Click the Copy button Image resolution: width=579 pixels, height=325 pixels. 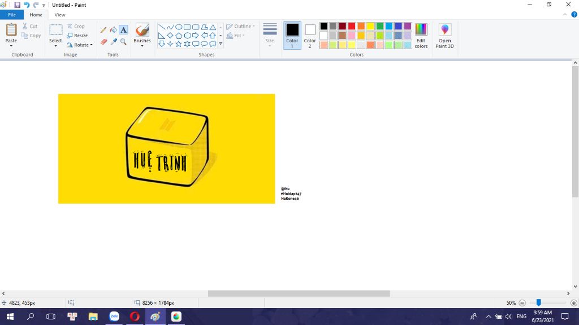(x=31, y=36)
